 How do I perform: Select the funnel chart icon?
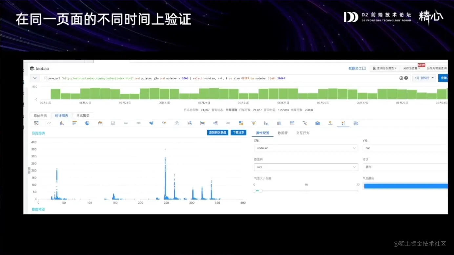point(254,123)
